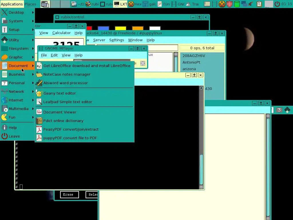This screenshot has height=220, width=293.
Task: Click the red shield firewall tray icon
Action: tap(229, 4)
